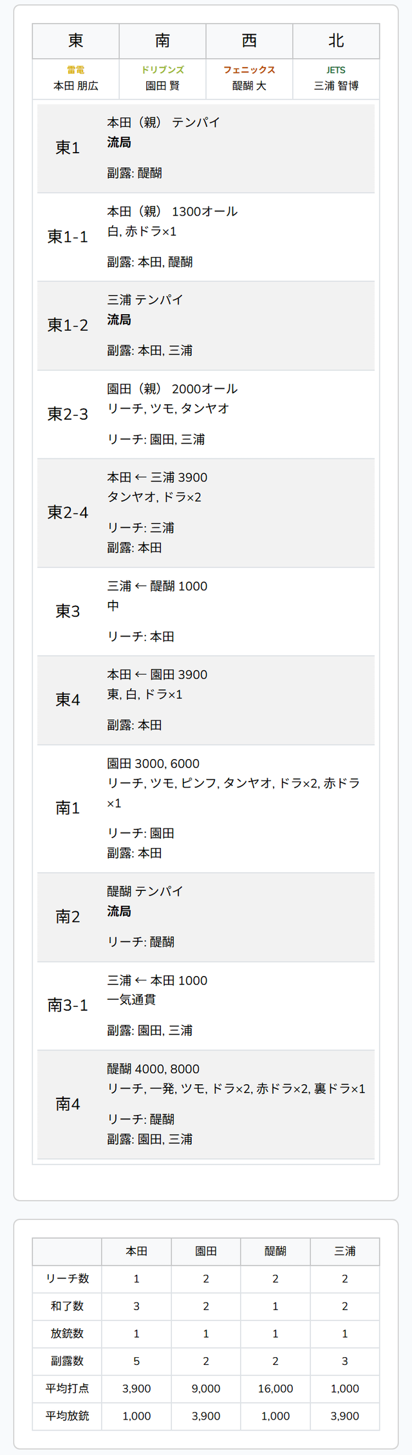Click the フェニックス team name
The height and width of the screenshot is (1455, 412).
[x=249, y=70]
